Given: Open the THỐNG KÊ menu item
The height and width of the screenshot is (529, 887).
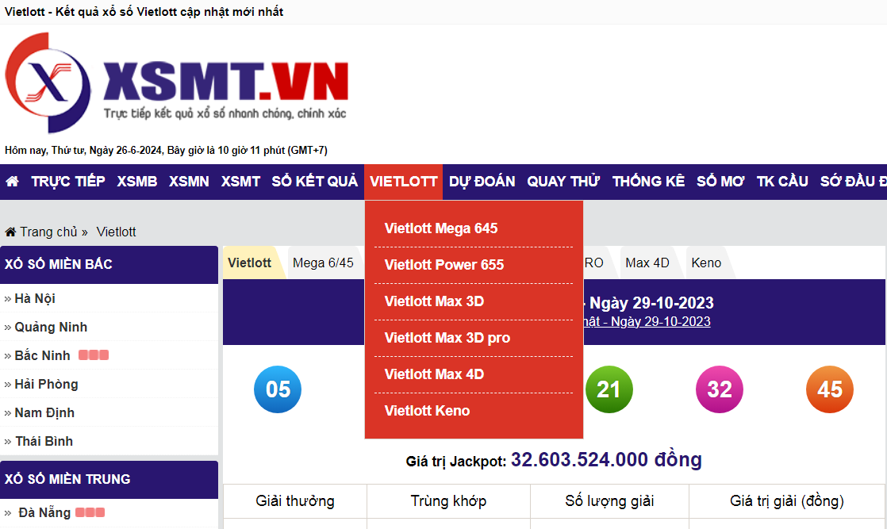Looking at the screenshot, I should [x=648, y=181].
